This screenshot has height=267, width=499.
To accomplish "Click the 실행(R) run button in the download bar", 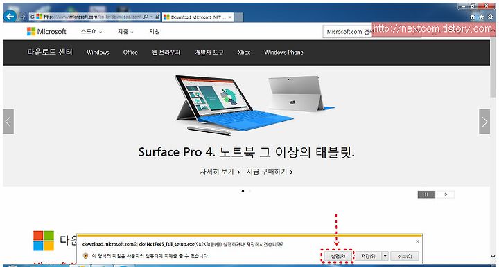I will tap(338, 256).
